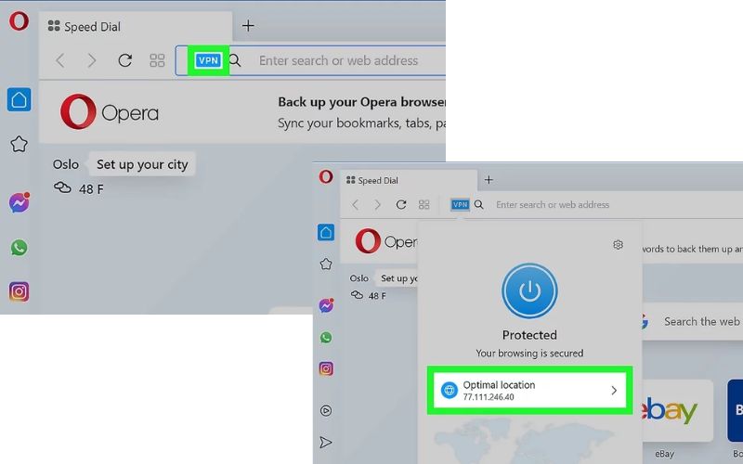The height and width of the screenshot is (464, 743).
Task: Open Instagram in lower window sidebar
Action: pyautogui.click(x=326, y=368)
